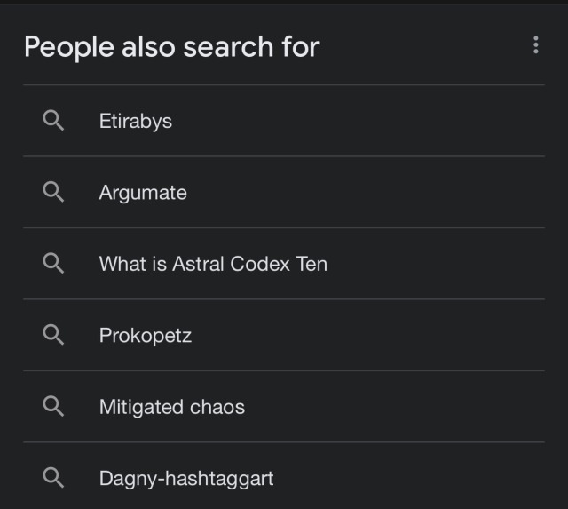Click the word 'People' in the section heading

pos(67,46)
